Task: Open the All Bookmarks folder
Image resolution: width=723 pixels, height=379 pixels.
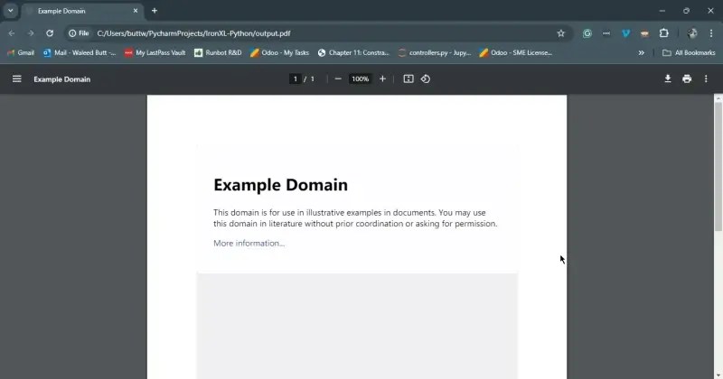Action: [689, 53]
